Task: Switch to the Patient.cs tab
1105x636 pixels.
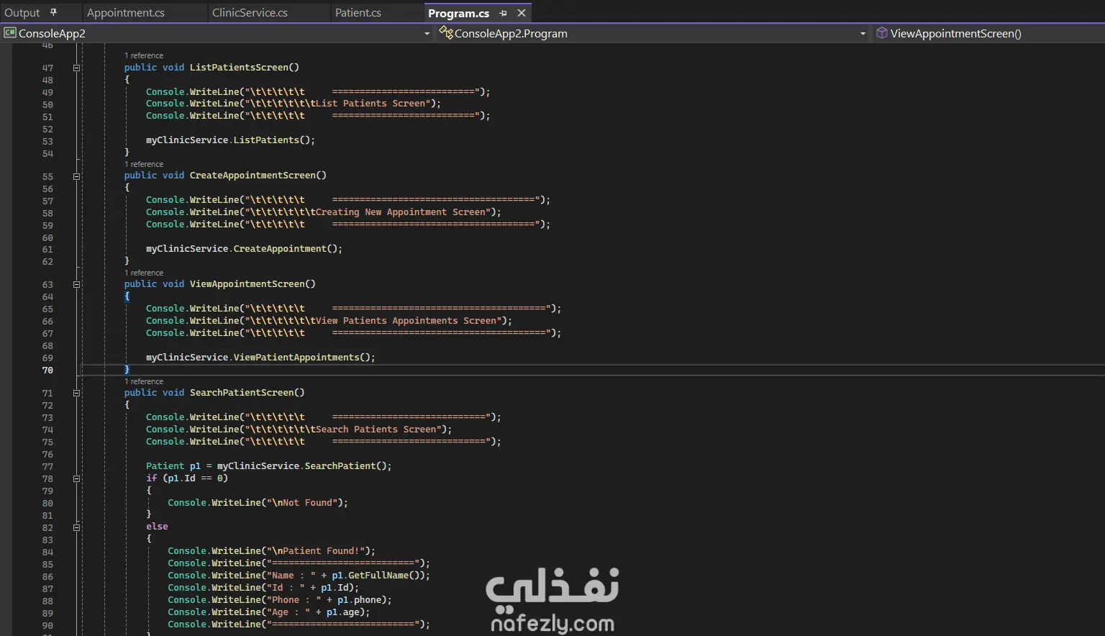Action: click(x=358, y=13)
